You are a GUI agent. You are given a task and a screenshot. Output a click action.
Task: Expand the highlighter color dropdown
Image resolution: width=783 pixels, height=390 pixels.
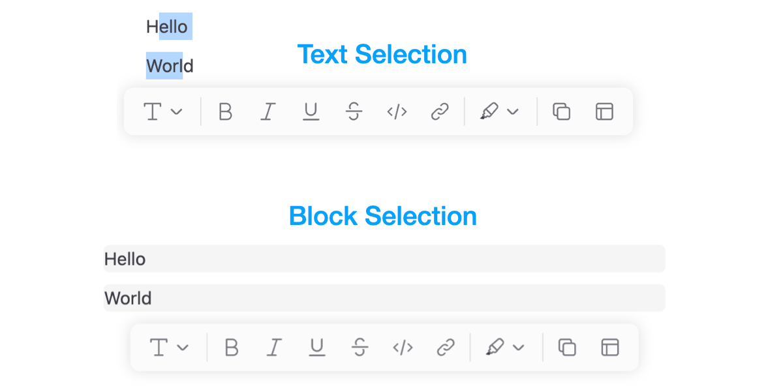(514, 112)
